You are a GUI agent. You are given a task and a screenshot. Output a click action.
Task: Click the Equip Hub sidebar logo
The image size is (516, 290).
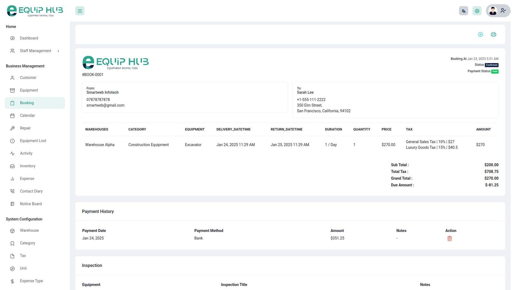tap(35, 11)
